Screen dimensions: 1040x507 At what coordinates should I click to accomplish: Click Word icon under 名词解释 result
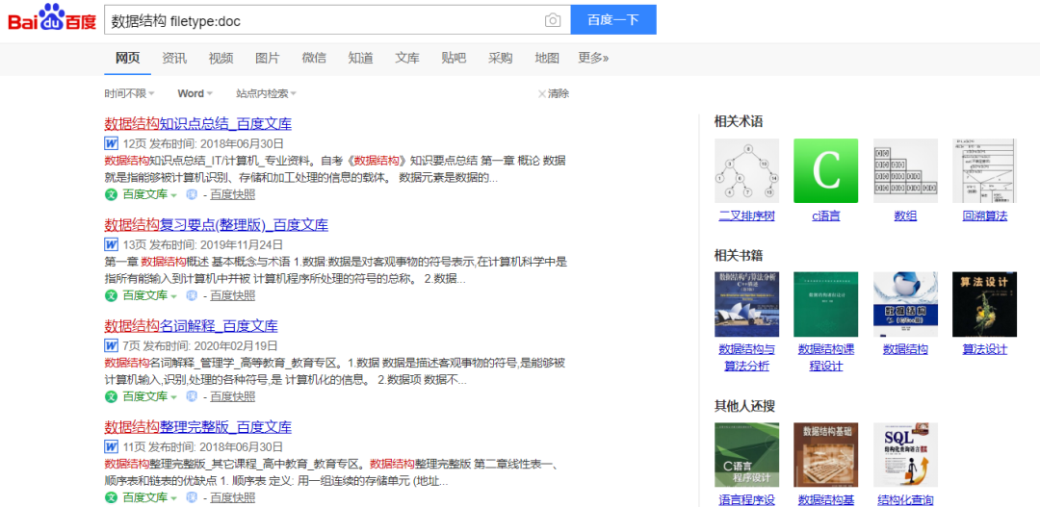pos(111,346)
